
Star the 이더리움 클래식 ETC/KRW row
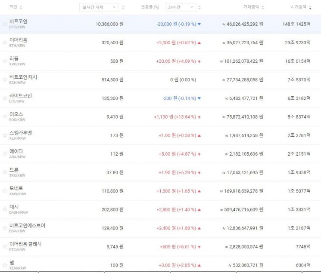click(5, 246)
